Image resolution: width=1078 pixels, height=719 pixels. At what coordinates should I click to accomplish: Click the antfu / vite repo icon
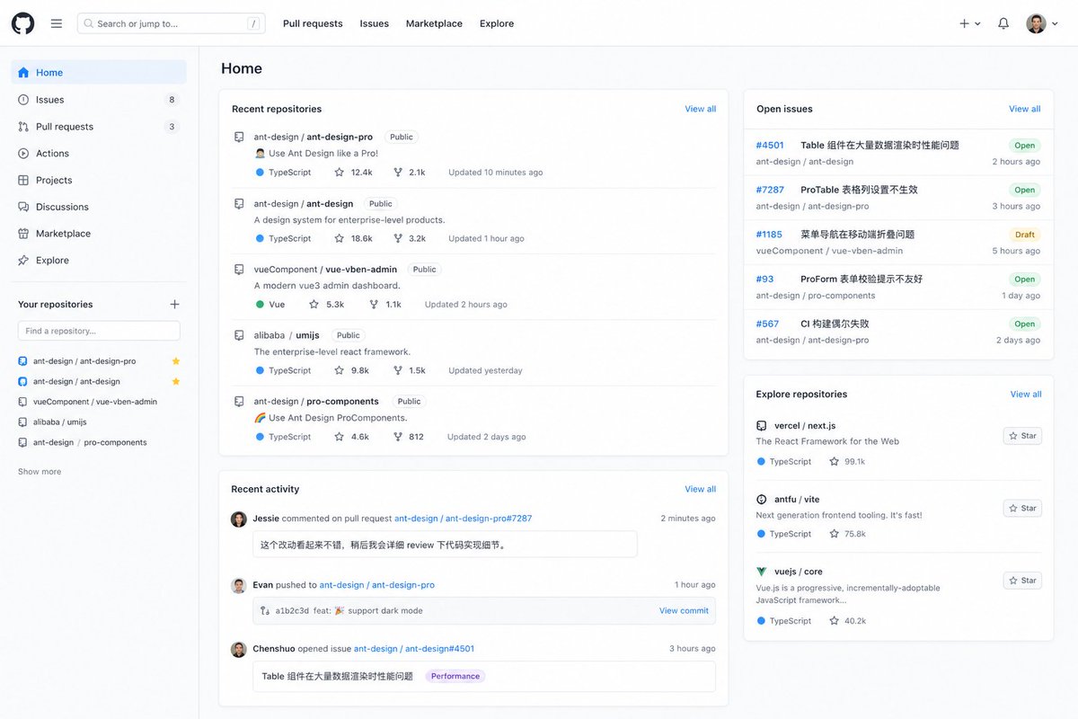click(x=762, y=499)
